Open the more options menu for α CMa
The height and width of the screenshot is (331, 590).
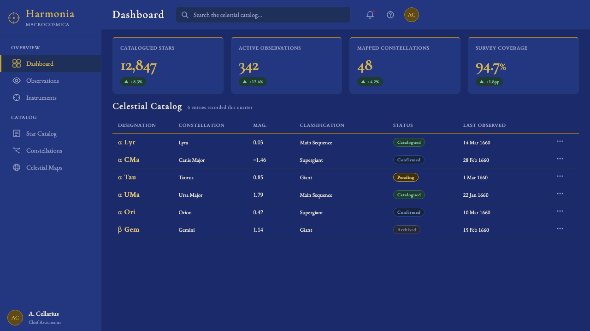tap(560, 159)
